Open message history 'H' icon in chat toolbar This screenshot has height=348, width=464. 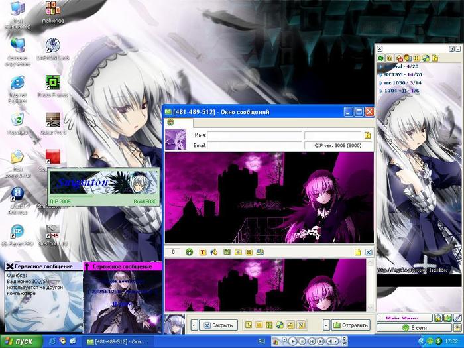(x=249, y=252)
